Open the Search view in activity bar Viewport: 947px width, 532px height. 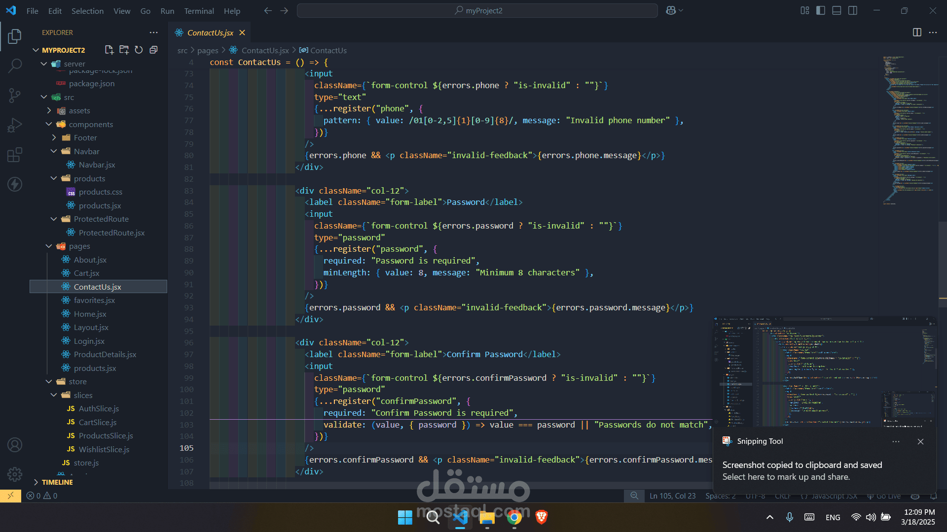15,65
